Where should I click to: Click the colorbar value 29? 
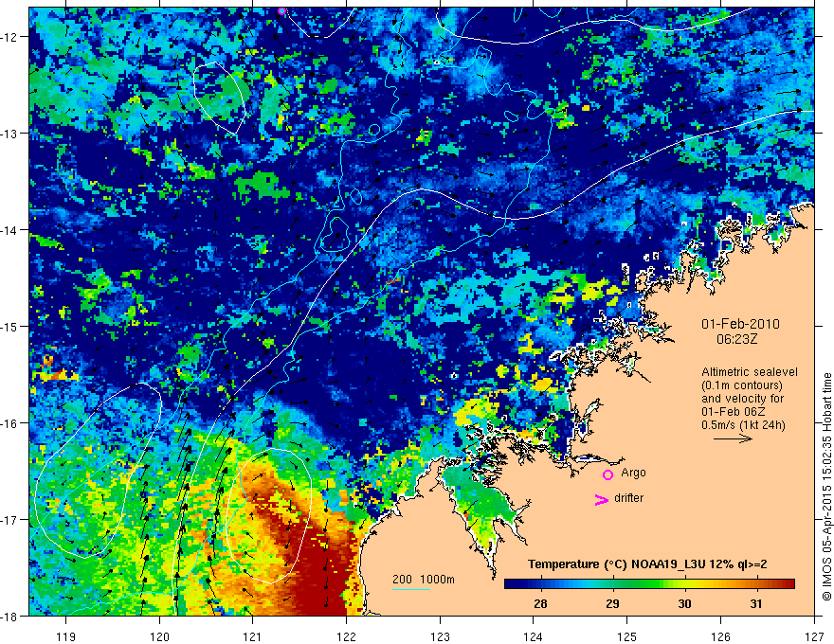tap(612, 603)
